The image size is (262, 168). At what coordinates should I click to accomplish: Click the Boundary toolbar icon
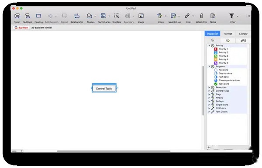(x=128, y=16)
